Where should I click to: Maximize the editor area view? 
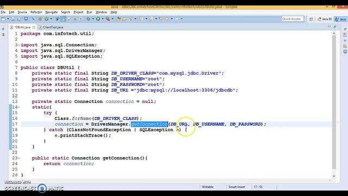coord(335,27)
